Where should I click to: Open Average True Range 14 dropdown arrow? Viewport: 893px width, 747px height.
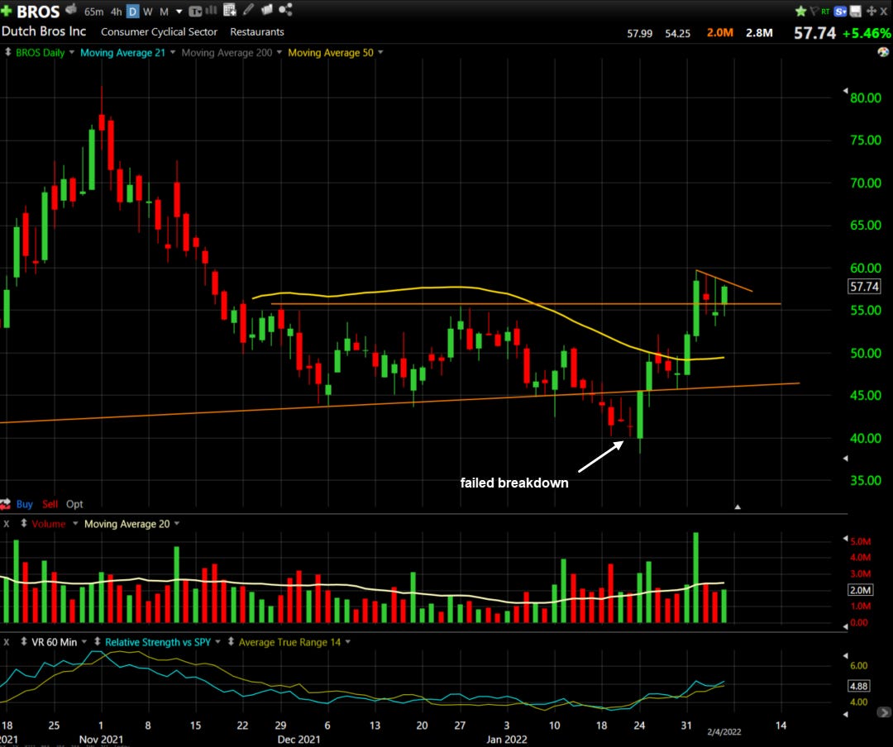click(347, 642)
